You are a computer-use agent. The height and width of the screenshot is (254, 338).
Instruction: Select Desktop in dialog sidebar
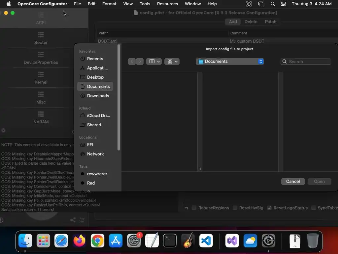[x=95, y=77]
